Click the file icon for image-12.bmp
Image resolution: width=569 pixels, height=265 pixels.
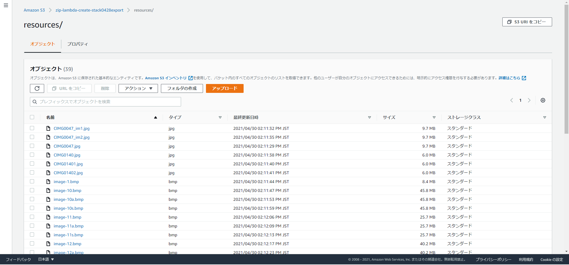pyautogui.click(x=48, y=244)
